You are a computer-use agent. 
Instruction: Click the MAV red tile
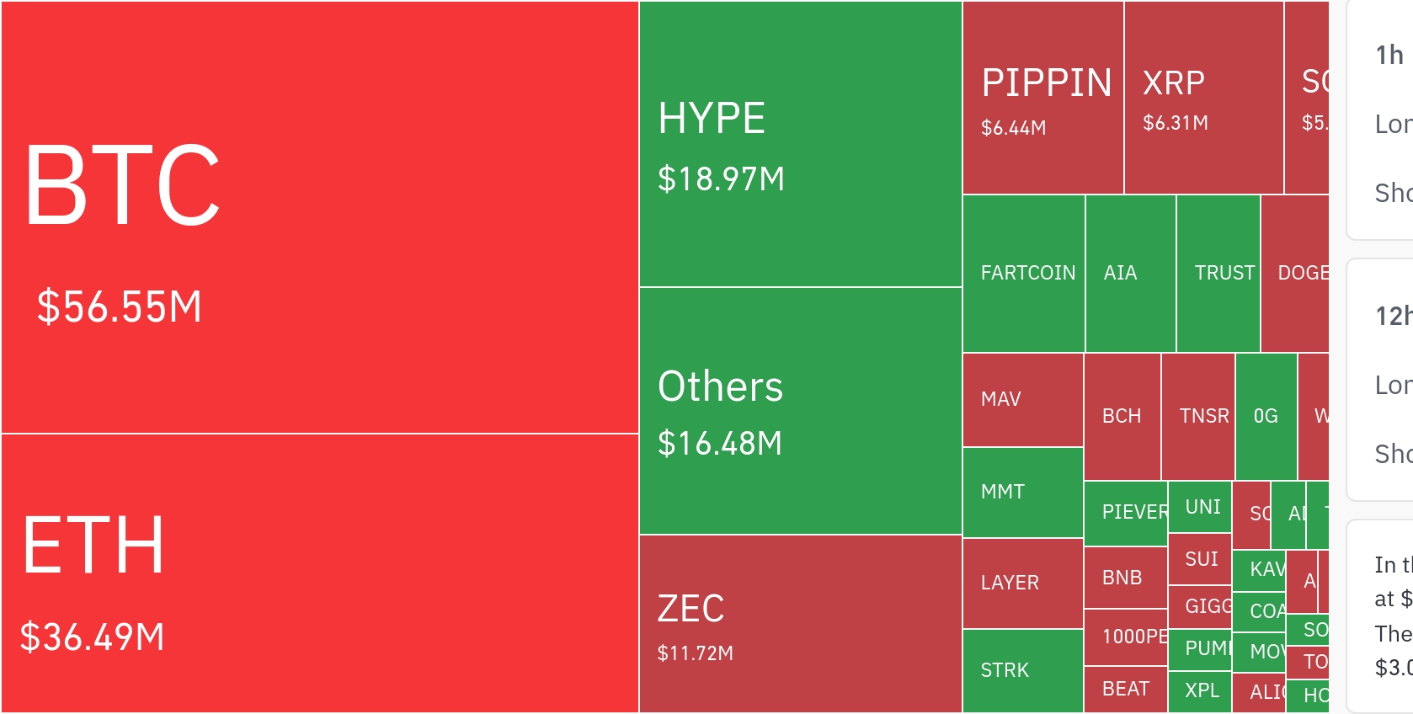tap(1022, 400)
